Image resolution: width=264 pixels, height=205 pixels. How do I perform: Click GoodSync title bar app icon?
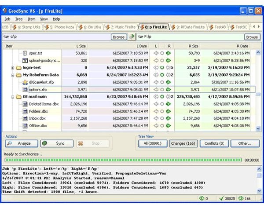4,11
